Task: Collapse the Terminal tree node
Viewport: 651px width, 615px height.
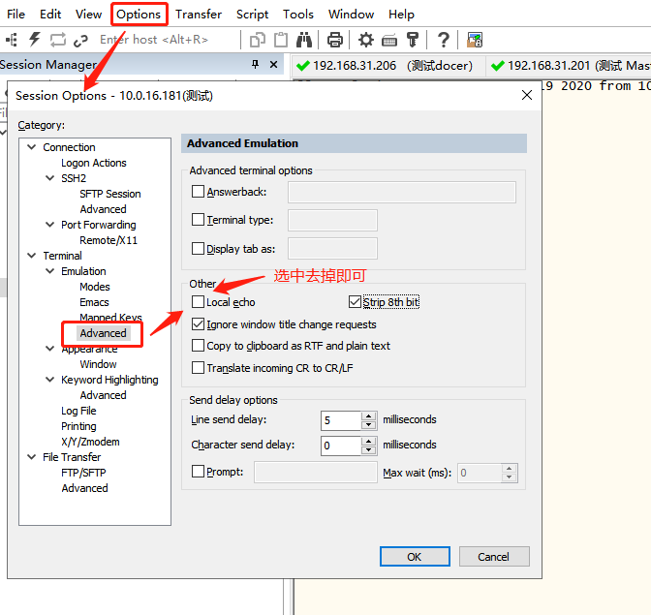Action: coord(32,256)
